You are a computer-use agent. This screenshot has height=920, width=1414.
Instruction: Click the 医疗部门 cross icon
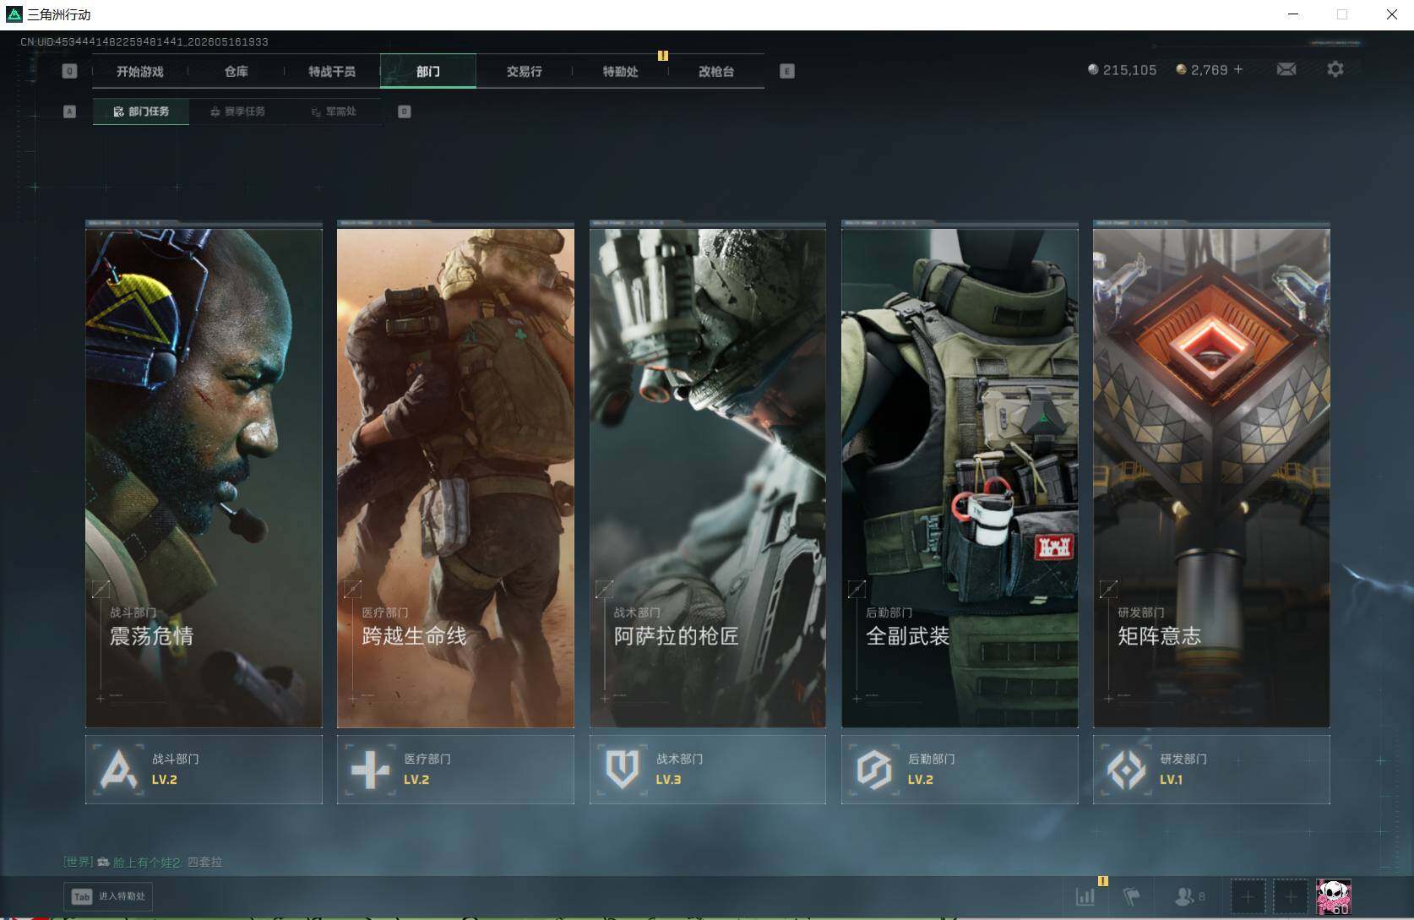click(370, 769)
